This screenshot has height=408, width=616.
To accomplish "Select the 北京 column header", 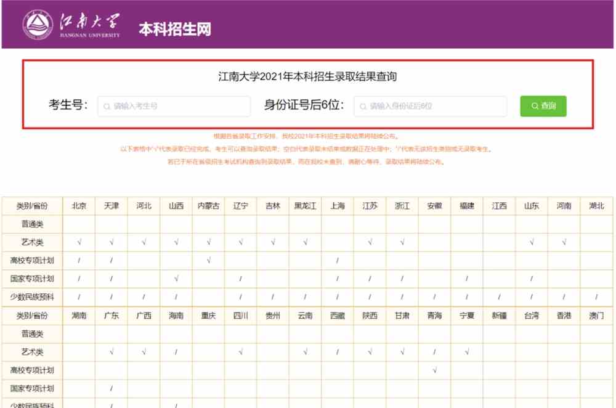I will [79, 206].
